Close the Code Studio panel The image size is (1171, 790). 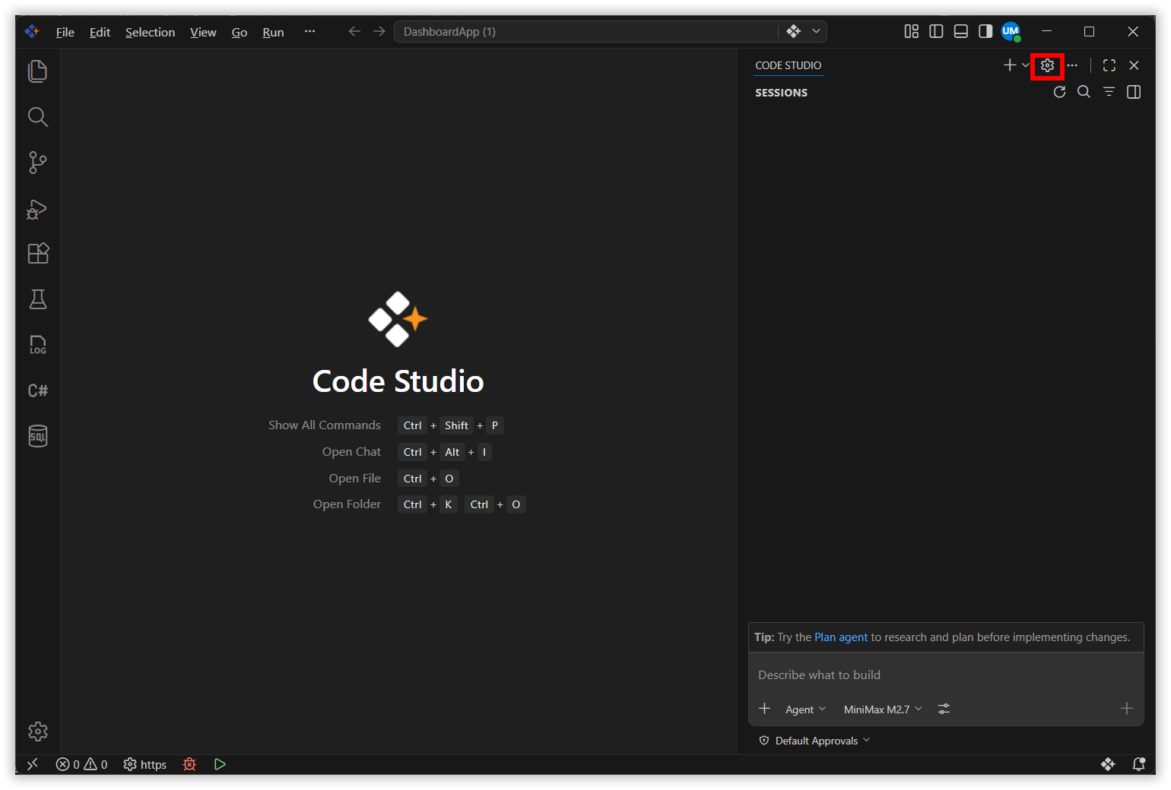point(1134,65)
